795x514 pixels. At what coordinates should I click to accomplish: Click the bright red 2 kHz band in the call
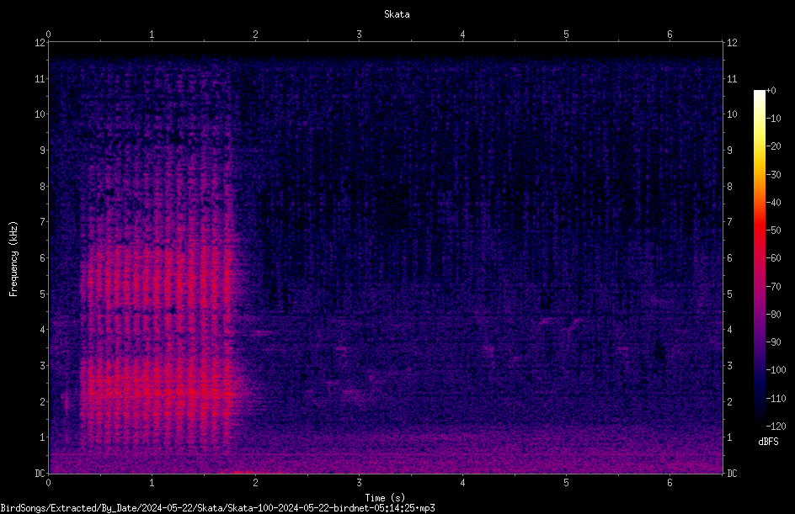click(157, 391)
